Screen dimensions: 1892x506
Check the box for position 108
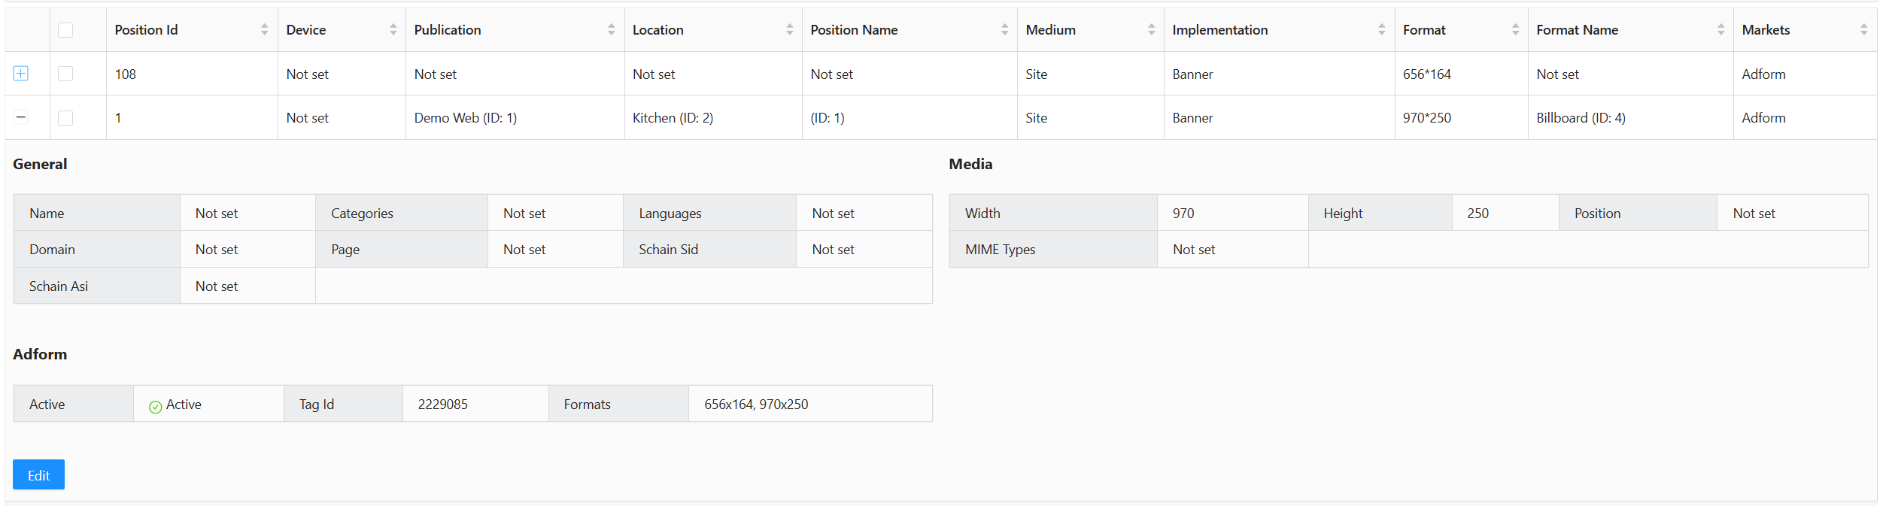(65, 74)
